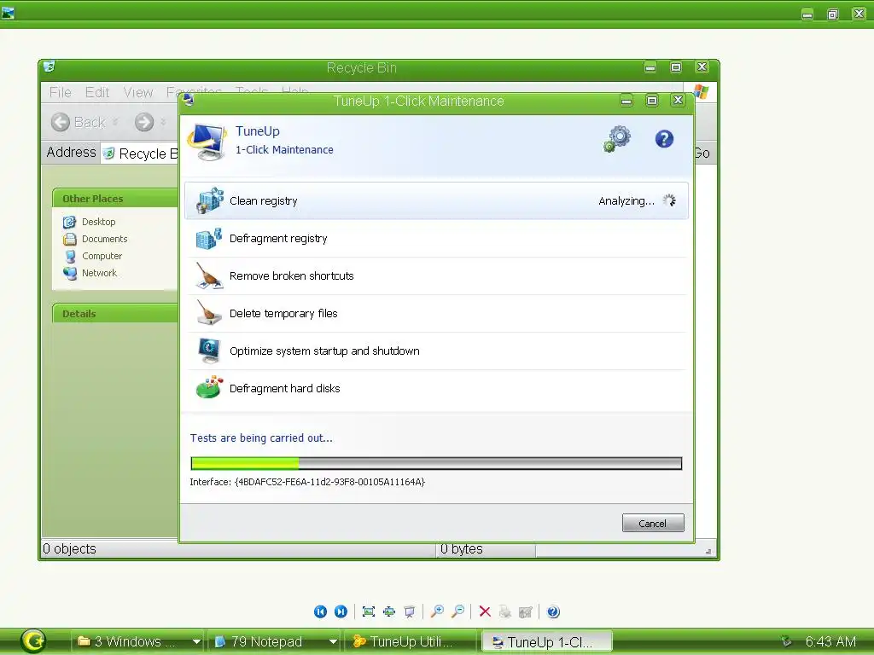
Task: Select Delete temporary files text
Action: [283, 314]
